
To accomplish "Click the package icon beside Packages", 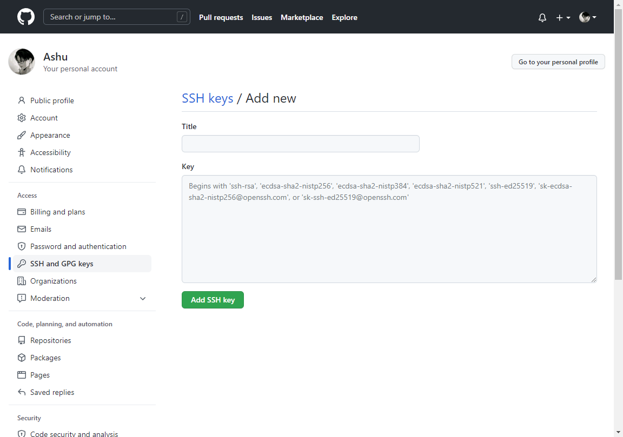I will coord(22,358).
